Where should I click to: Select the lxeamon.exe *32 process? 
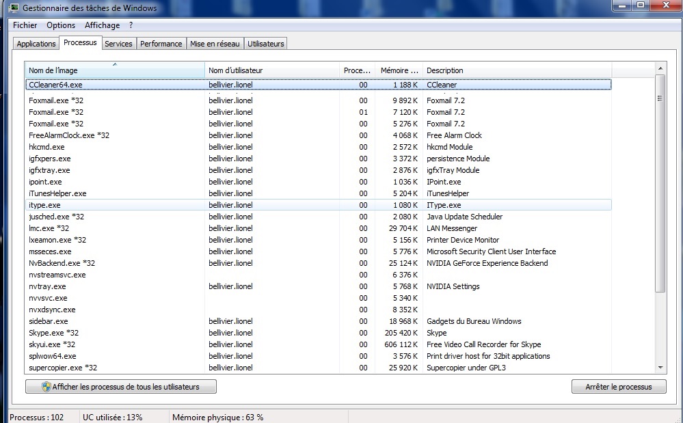(318, 240)
